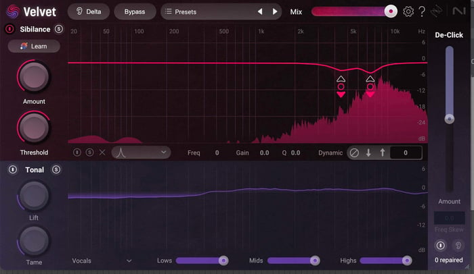Viewport: 474px width, 274px height.
Task: Click left band upper triangle handle
Action: pos(341,79)
